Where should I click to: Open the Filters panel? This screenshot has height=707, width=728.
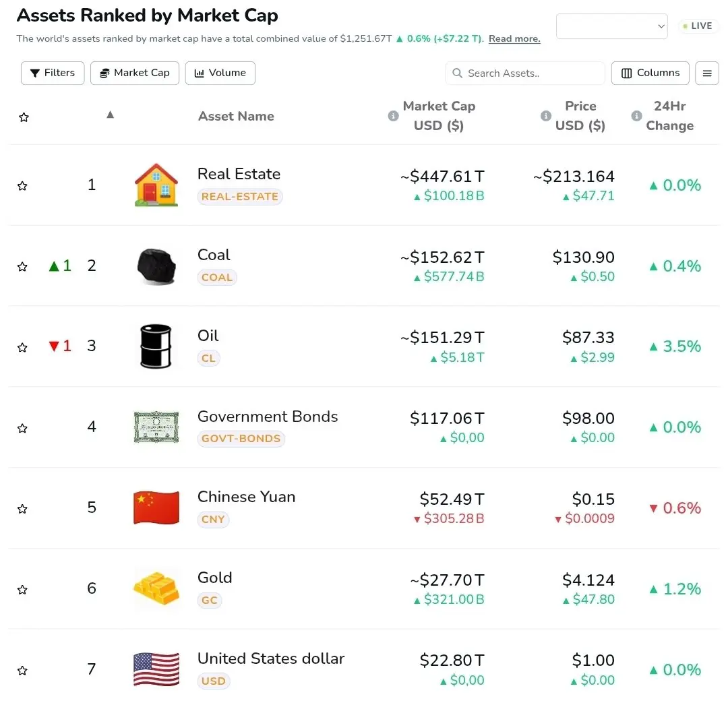(53, 73)
